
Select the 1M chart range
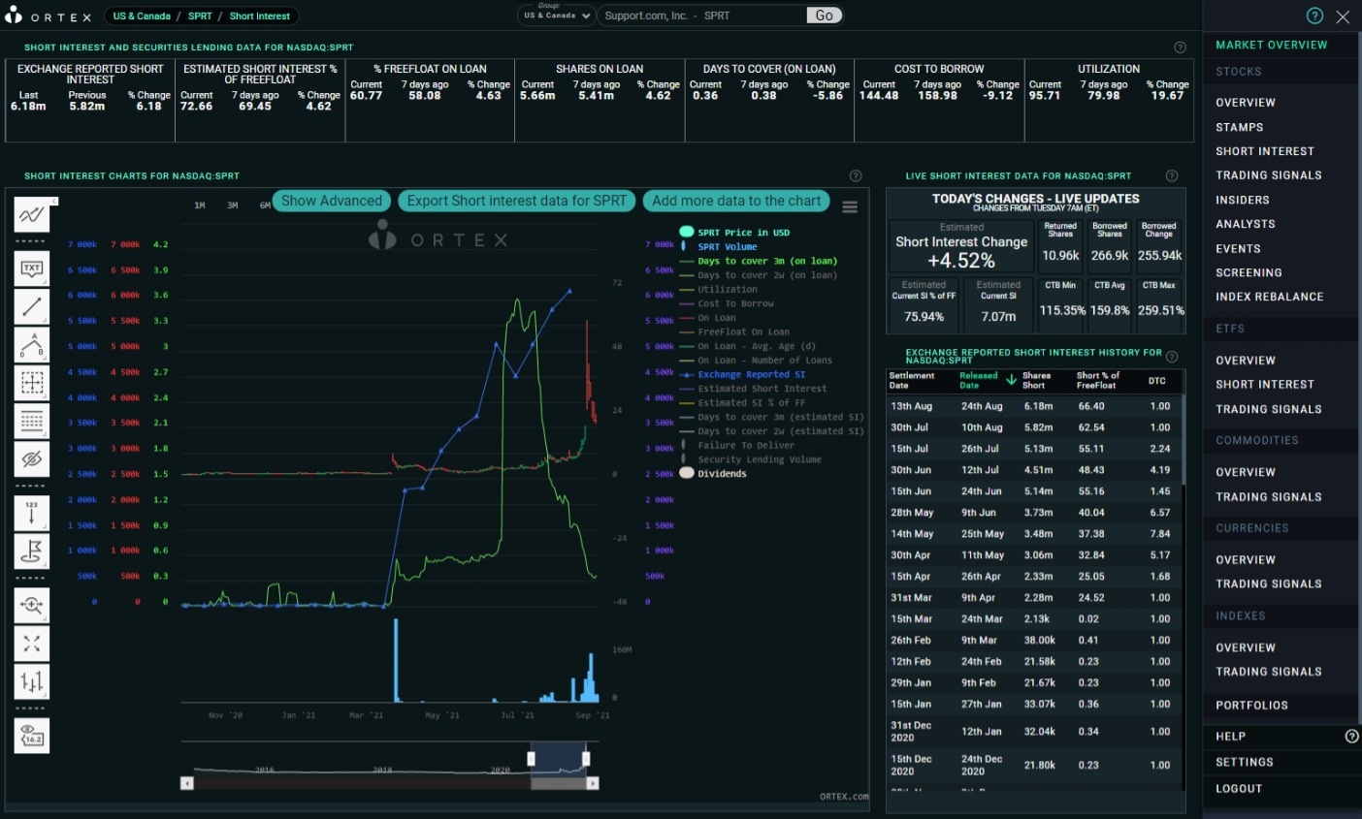coord(200,205)
